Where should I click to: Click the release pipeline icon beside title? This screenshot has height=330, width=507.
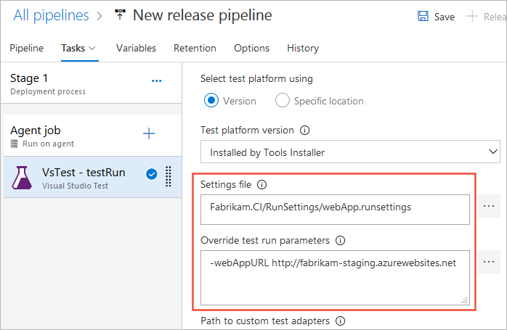[x=120, y=15]
